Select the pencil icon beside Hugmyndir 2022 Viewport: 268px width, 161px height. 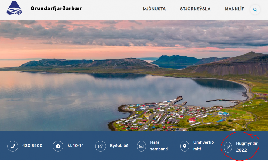pyautogui.click(x=228, y=147)
